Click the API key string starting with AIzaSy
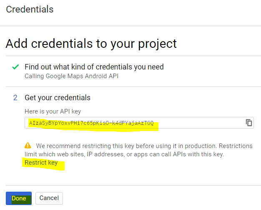Image resolution: width=261 pixels, height=210 pixels. tap(91, 123)
